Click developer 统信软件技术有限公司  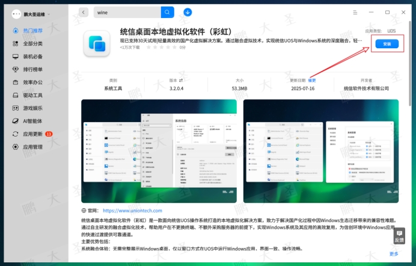tap(366, 88)
